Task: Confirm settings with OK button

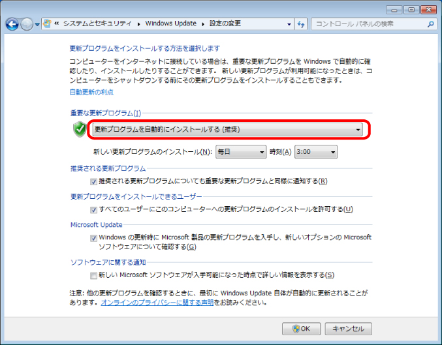Action: (302, 329)
